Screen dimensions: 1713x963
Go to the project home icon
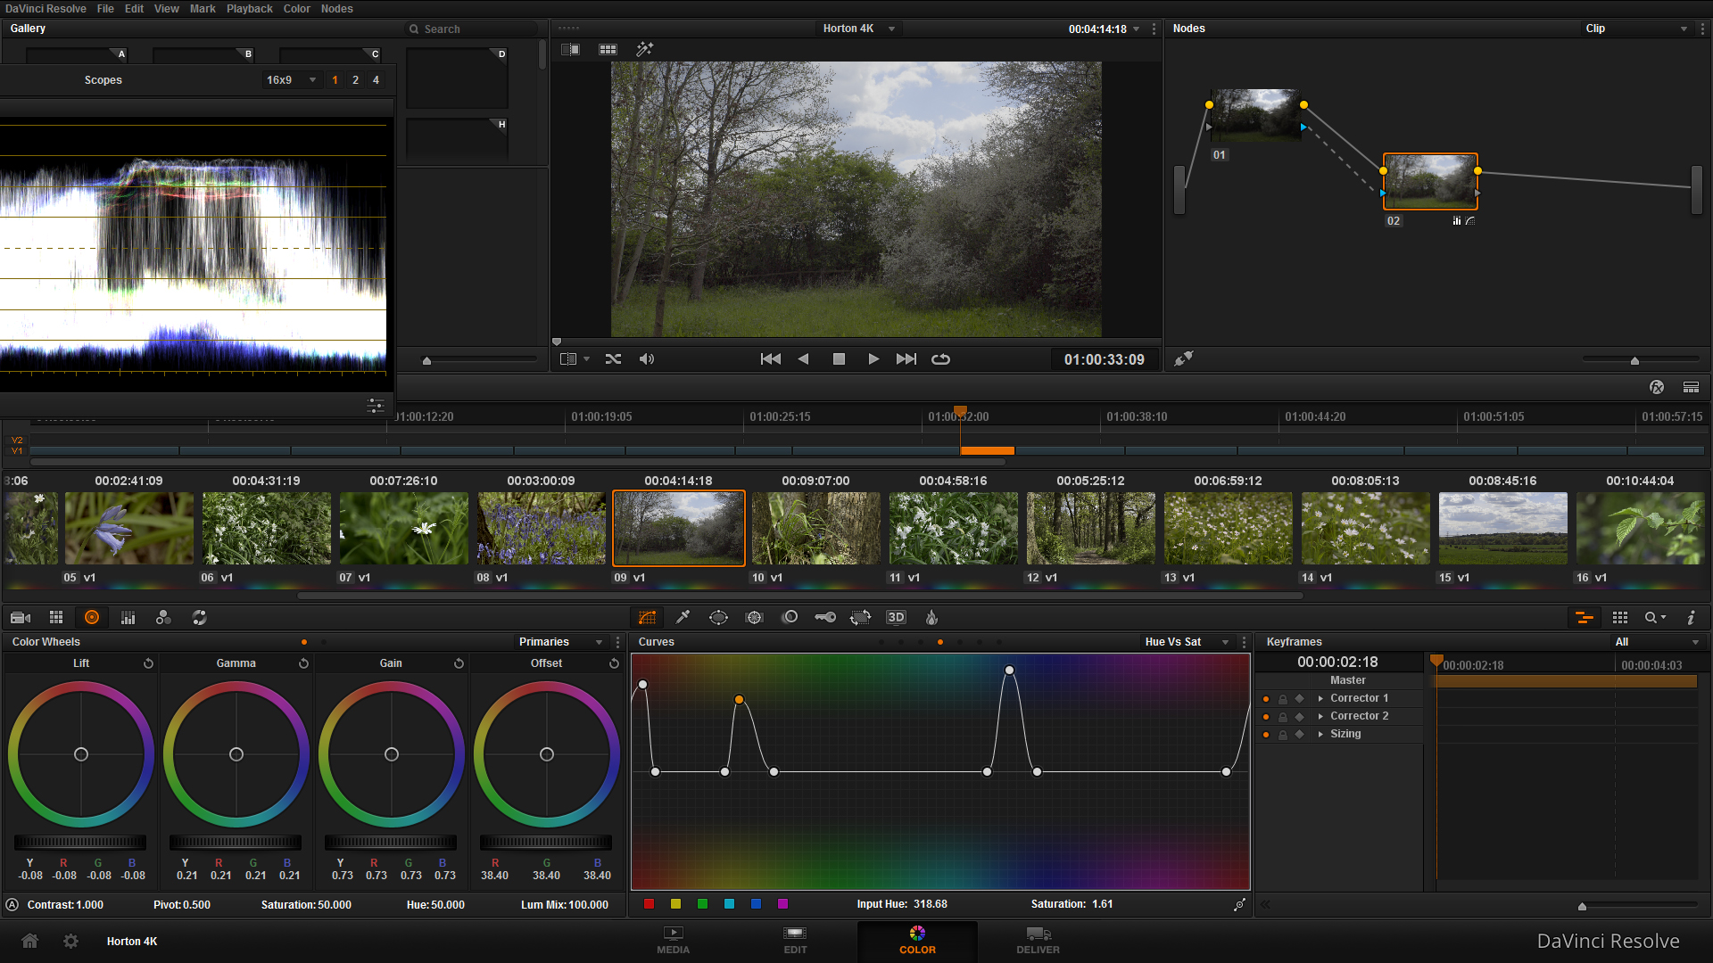pyautogui.click(x=29, y=941)
